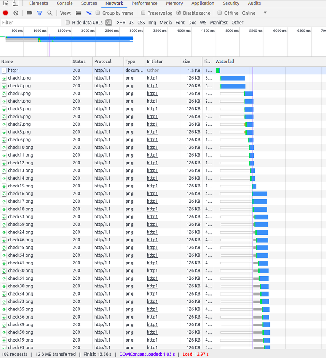Toggle device toolbar icon

pyautogui.click(x=15, y=3)
